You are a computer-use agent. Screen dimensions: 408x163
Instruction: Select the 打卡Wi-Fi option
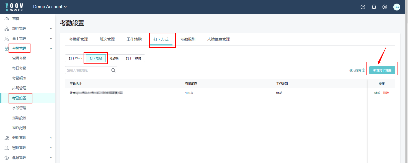click(76, 58)
